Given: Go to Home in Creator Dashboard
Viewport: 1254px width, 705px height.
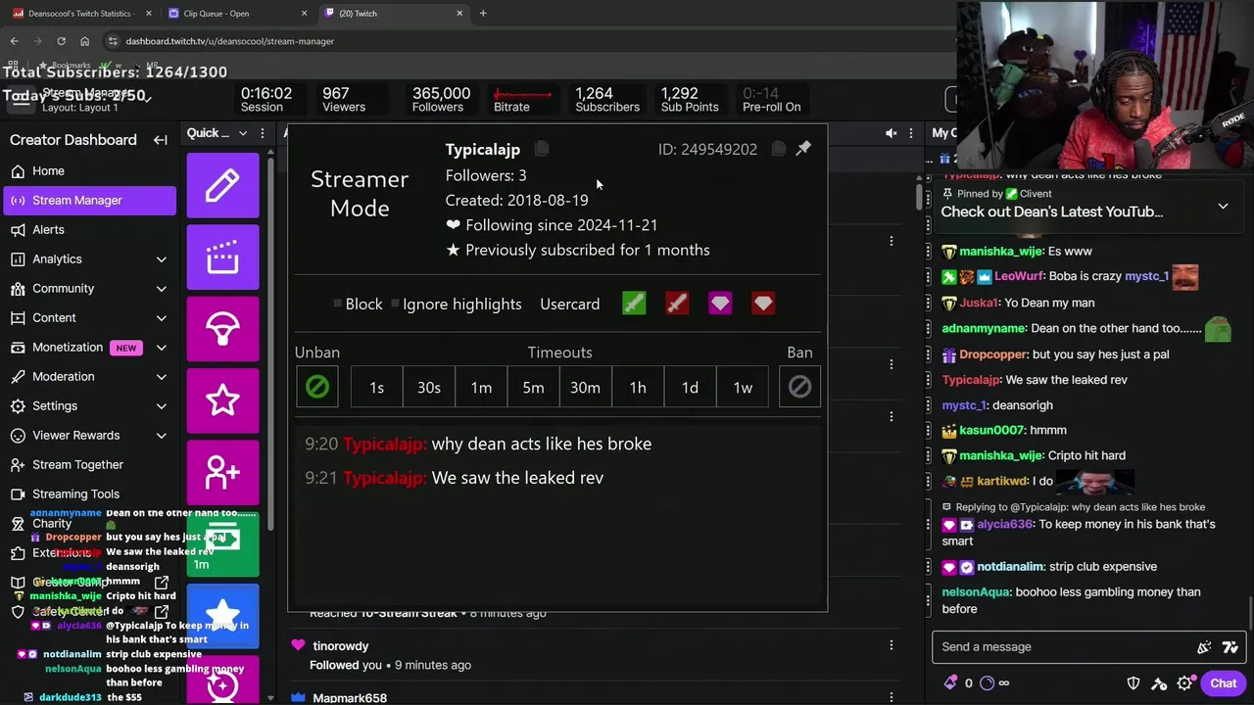Looking at the screenshot, I should tap(88, 170).
